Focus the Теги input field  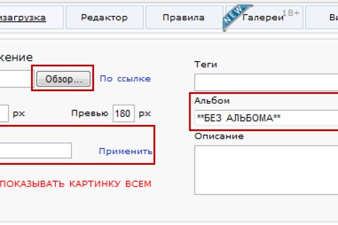click(x=265, y=83)
